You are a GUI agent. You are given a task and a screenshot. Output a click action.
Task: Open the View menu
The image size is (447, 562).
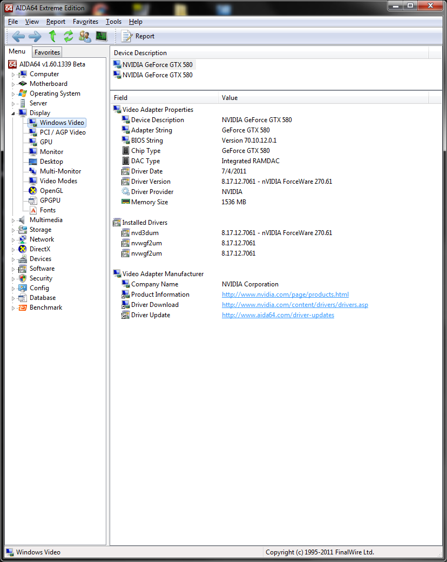pos(32,22)
